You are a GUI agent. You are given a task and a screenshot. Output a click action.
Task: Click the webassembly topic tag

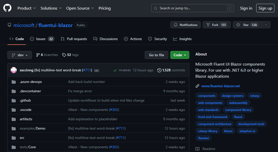click(x=238, y=103)
